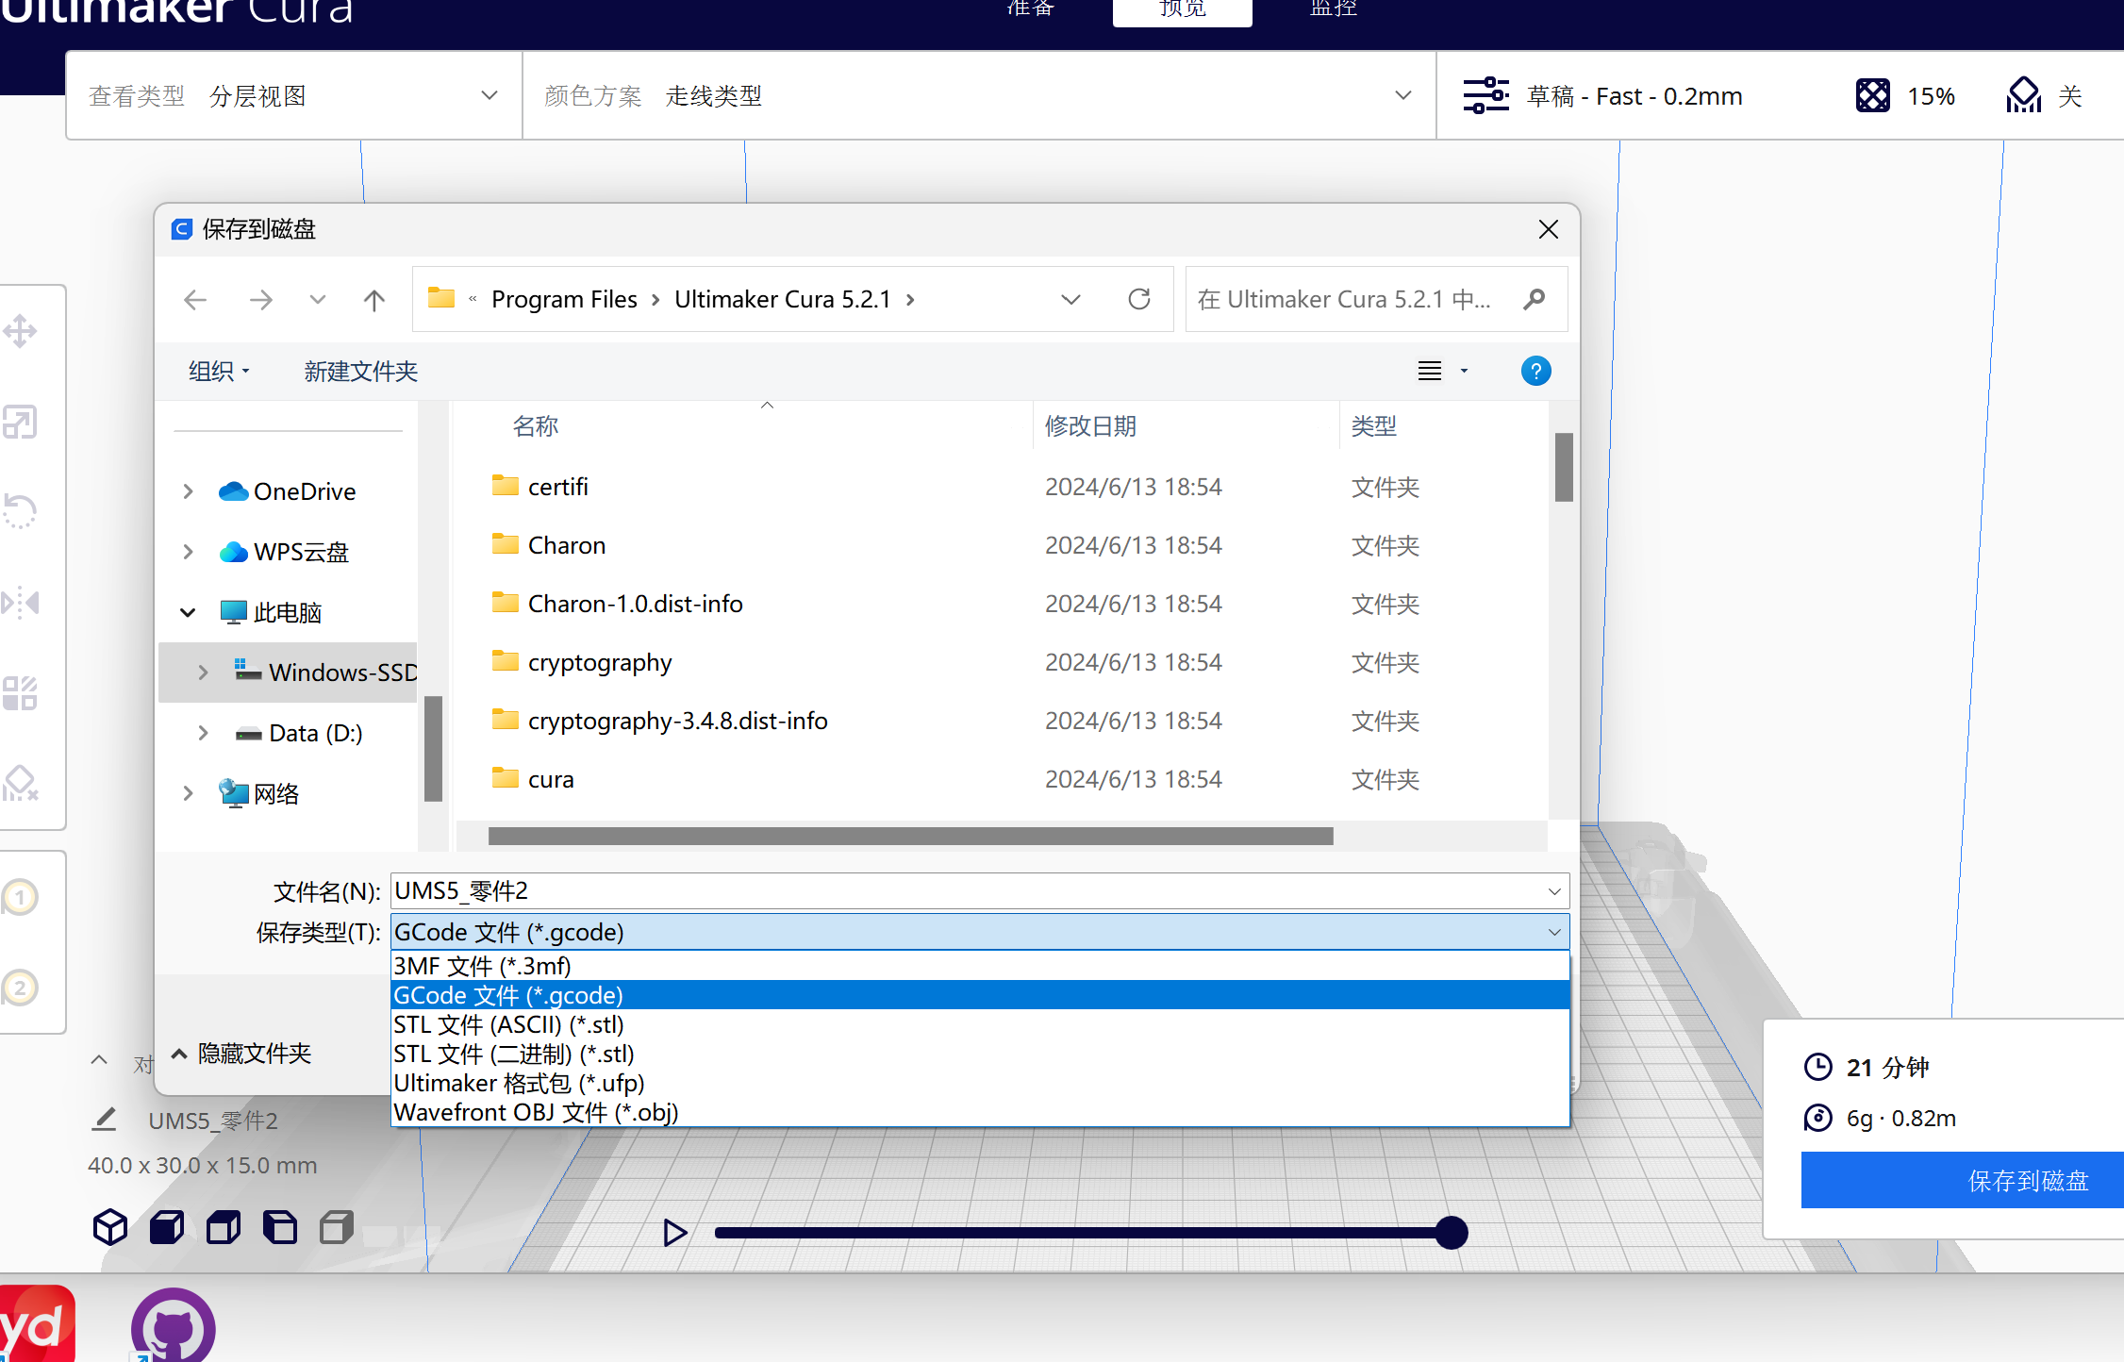Refresh the folder listing
This screenshot has height=1362, width=2124.
point(1139,299)
